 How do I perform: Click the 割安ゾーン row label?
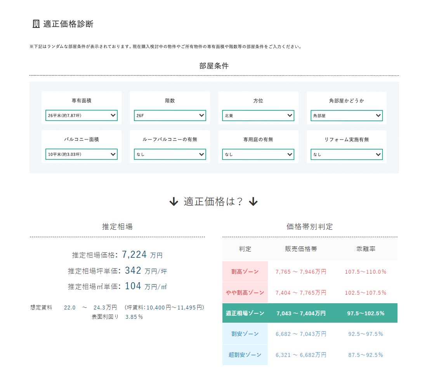(245, 334)
